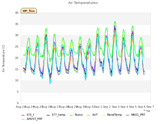Toggle the AM25T_PRT legend entry

(x=32, y=119)
